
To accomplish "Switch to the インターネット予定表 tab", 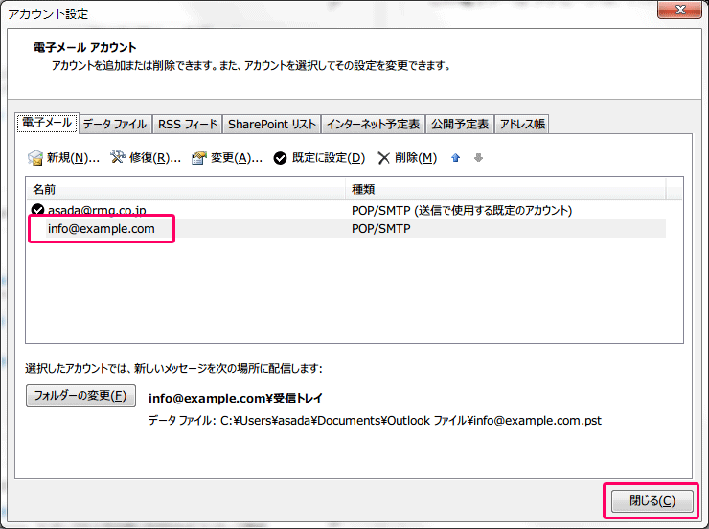I will (373, 124).
